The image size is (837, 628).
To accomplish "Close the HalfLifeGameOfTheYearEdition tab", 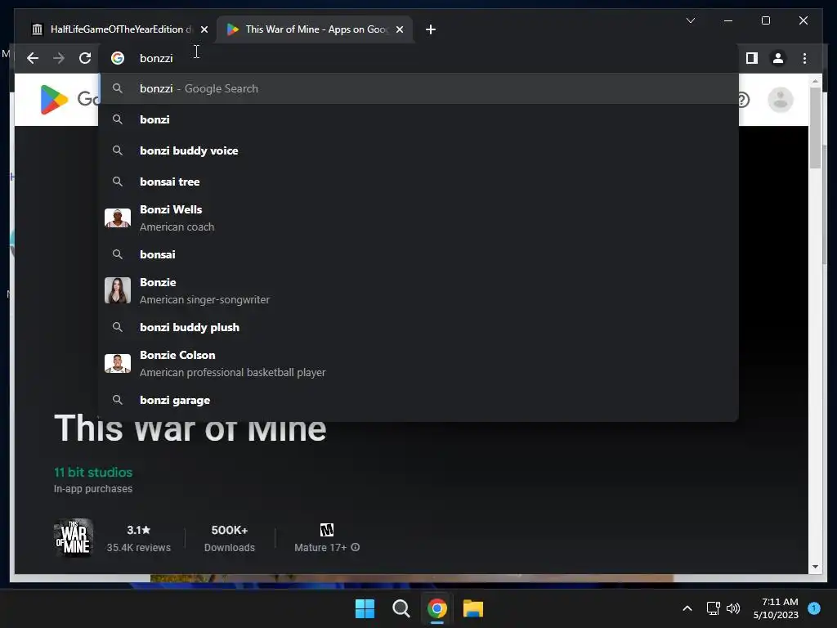I will click(204, 29).
